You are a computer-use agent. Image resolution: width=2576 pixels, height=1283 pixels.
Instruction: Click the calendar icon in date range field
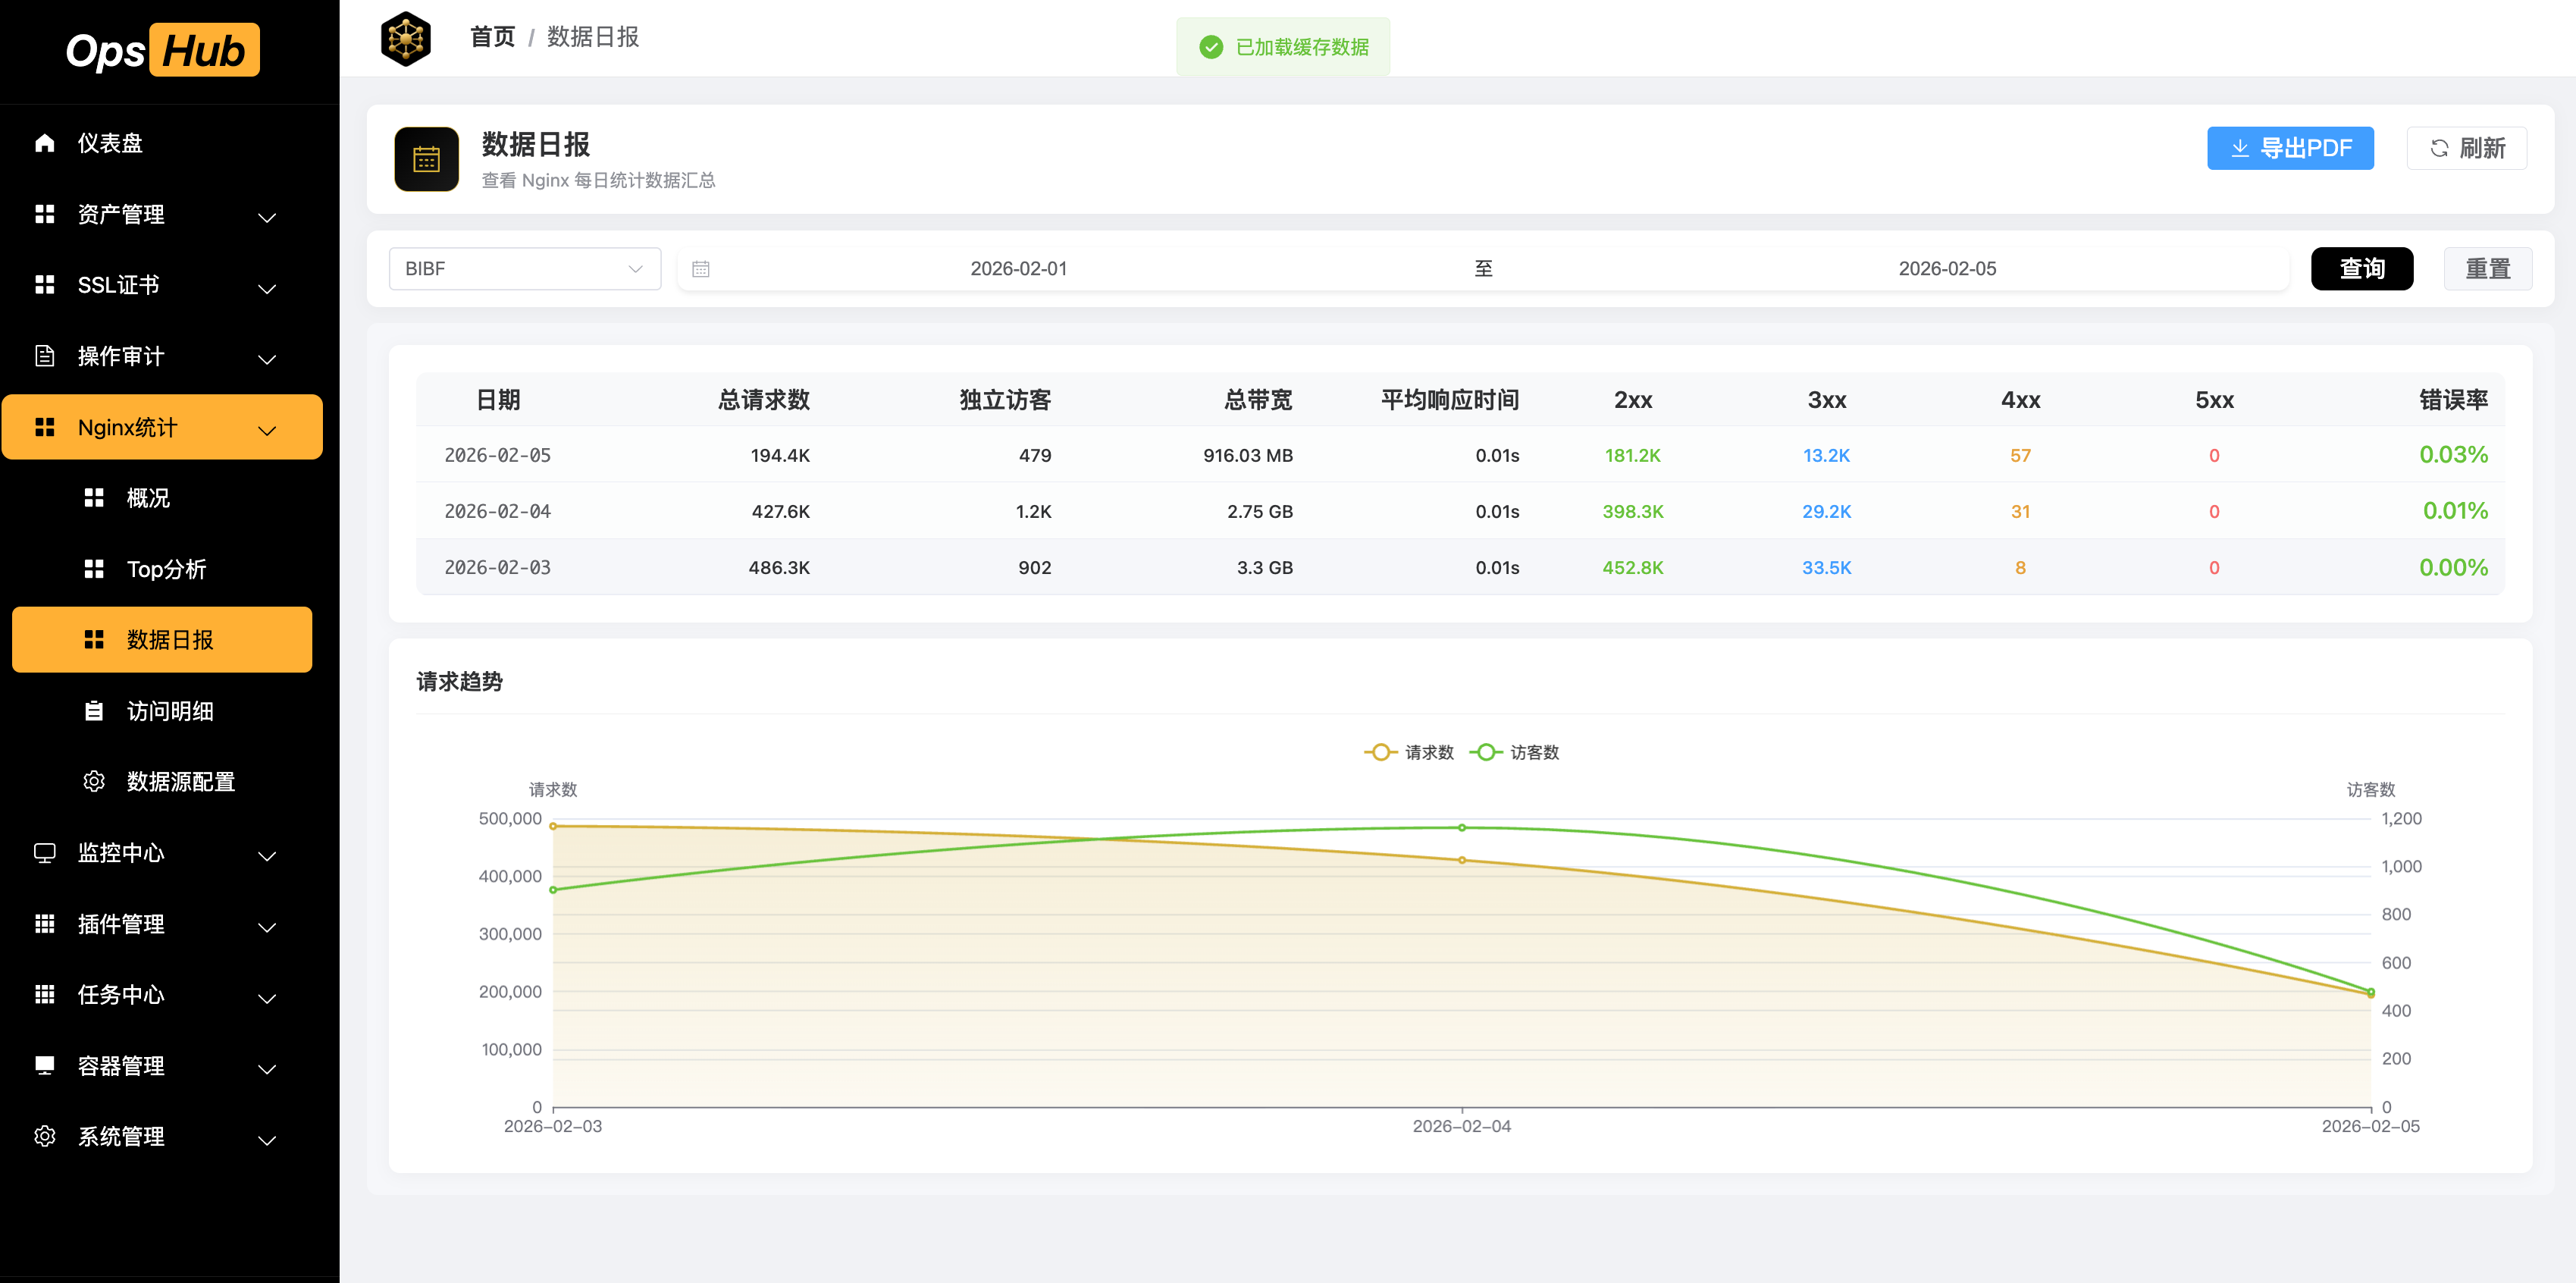(701, 269)
